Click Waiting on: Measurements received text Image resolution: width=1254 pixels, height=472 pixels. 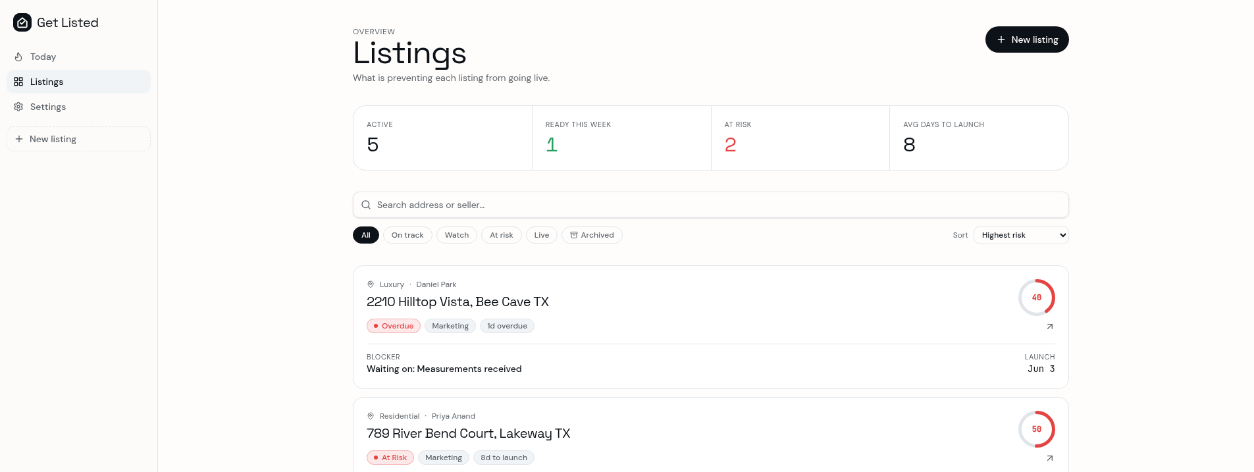tap(444, 369)
